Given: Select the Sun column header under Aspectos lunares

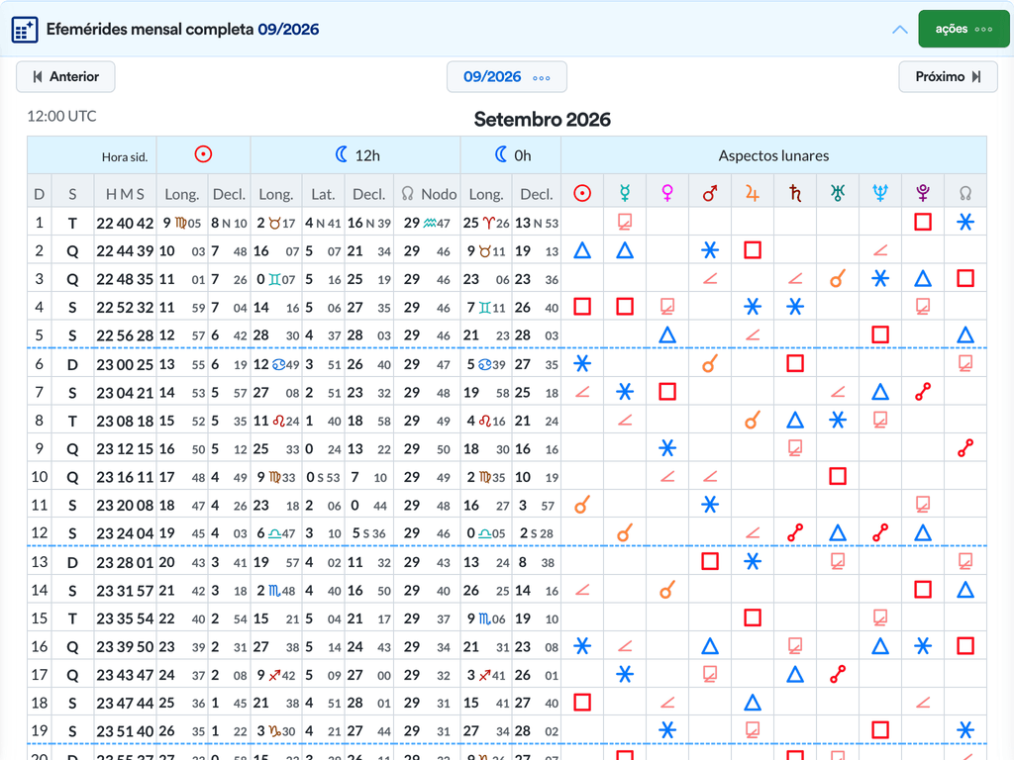Looking at the screenshot, I should pyautogui.click(x=582, y=193).
